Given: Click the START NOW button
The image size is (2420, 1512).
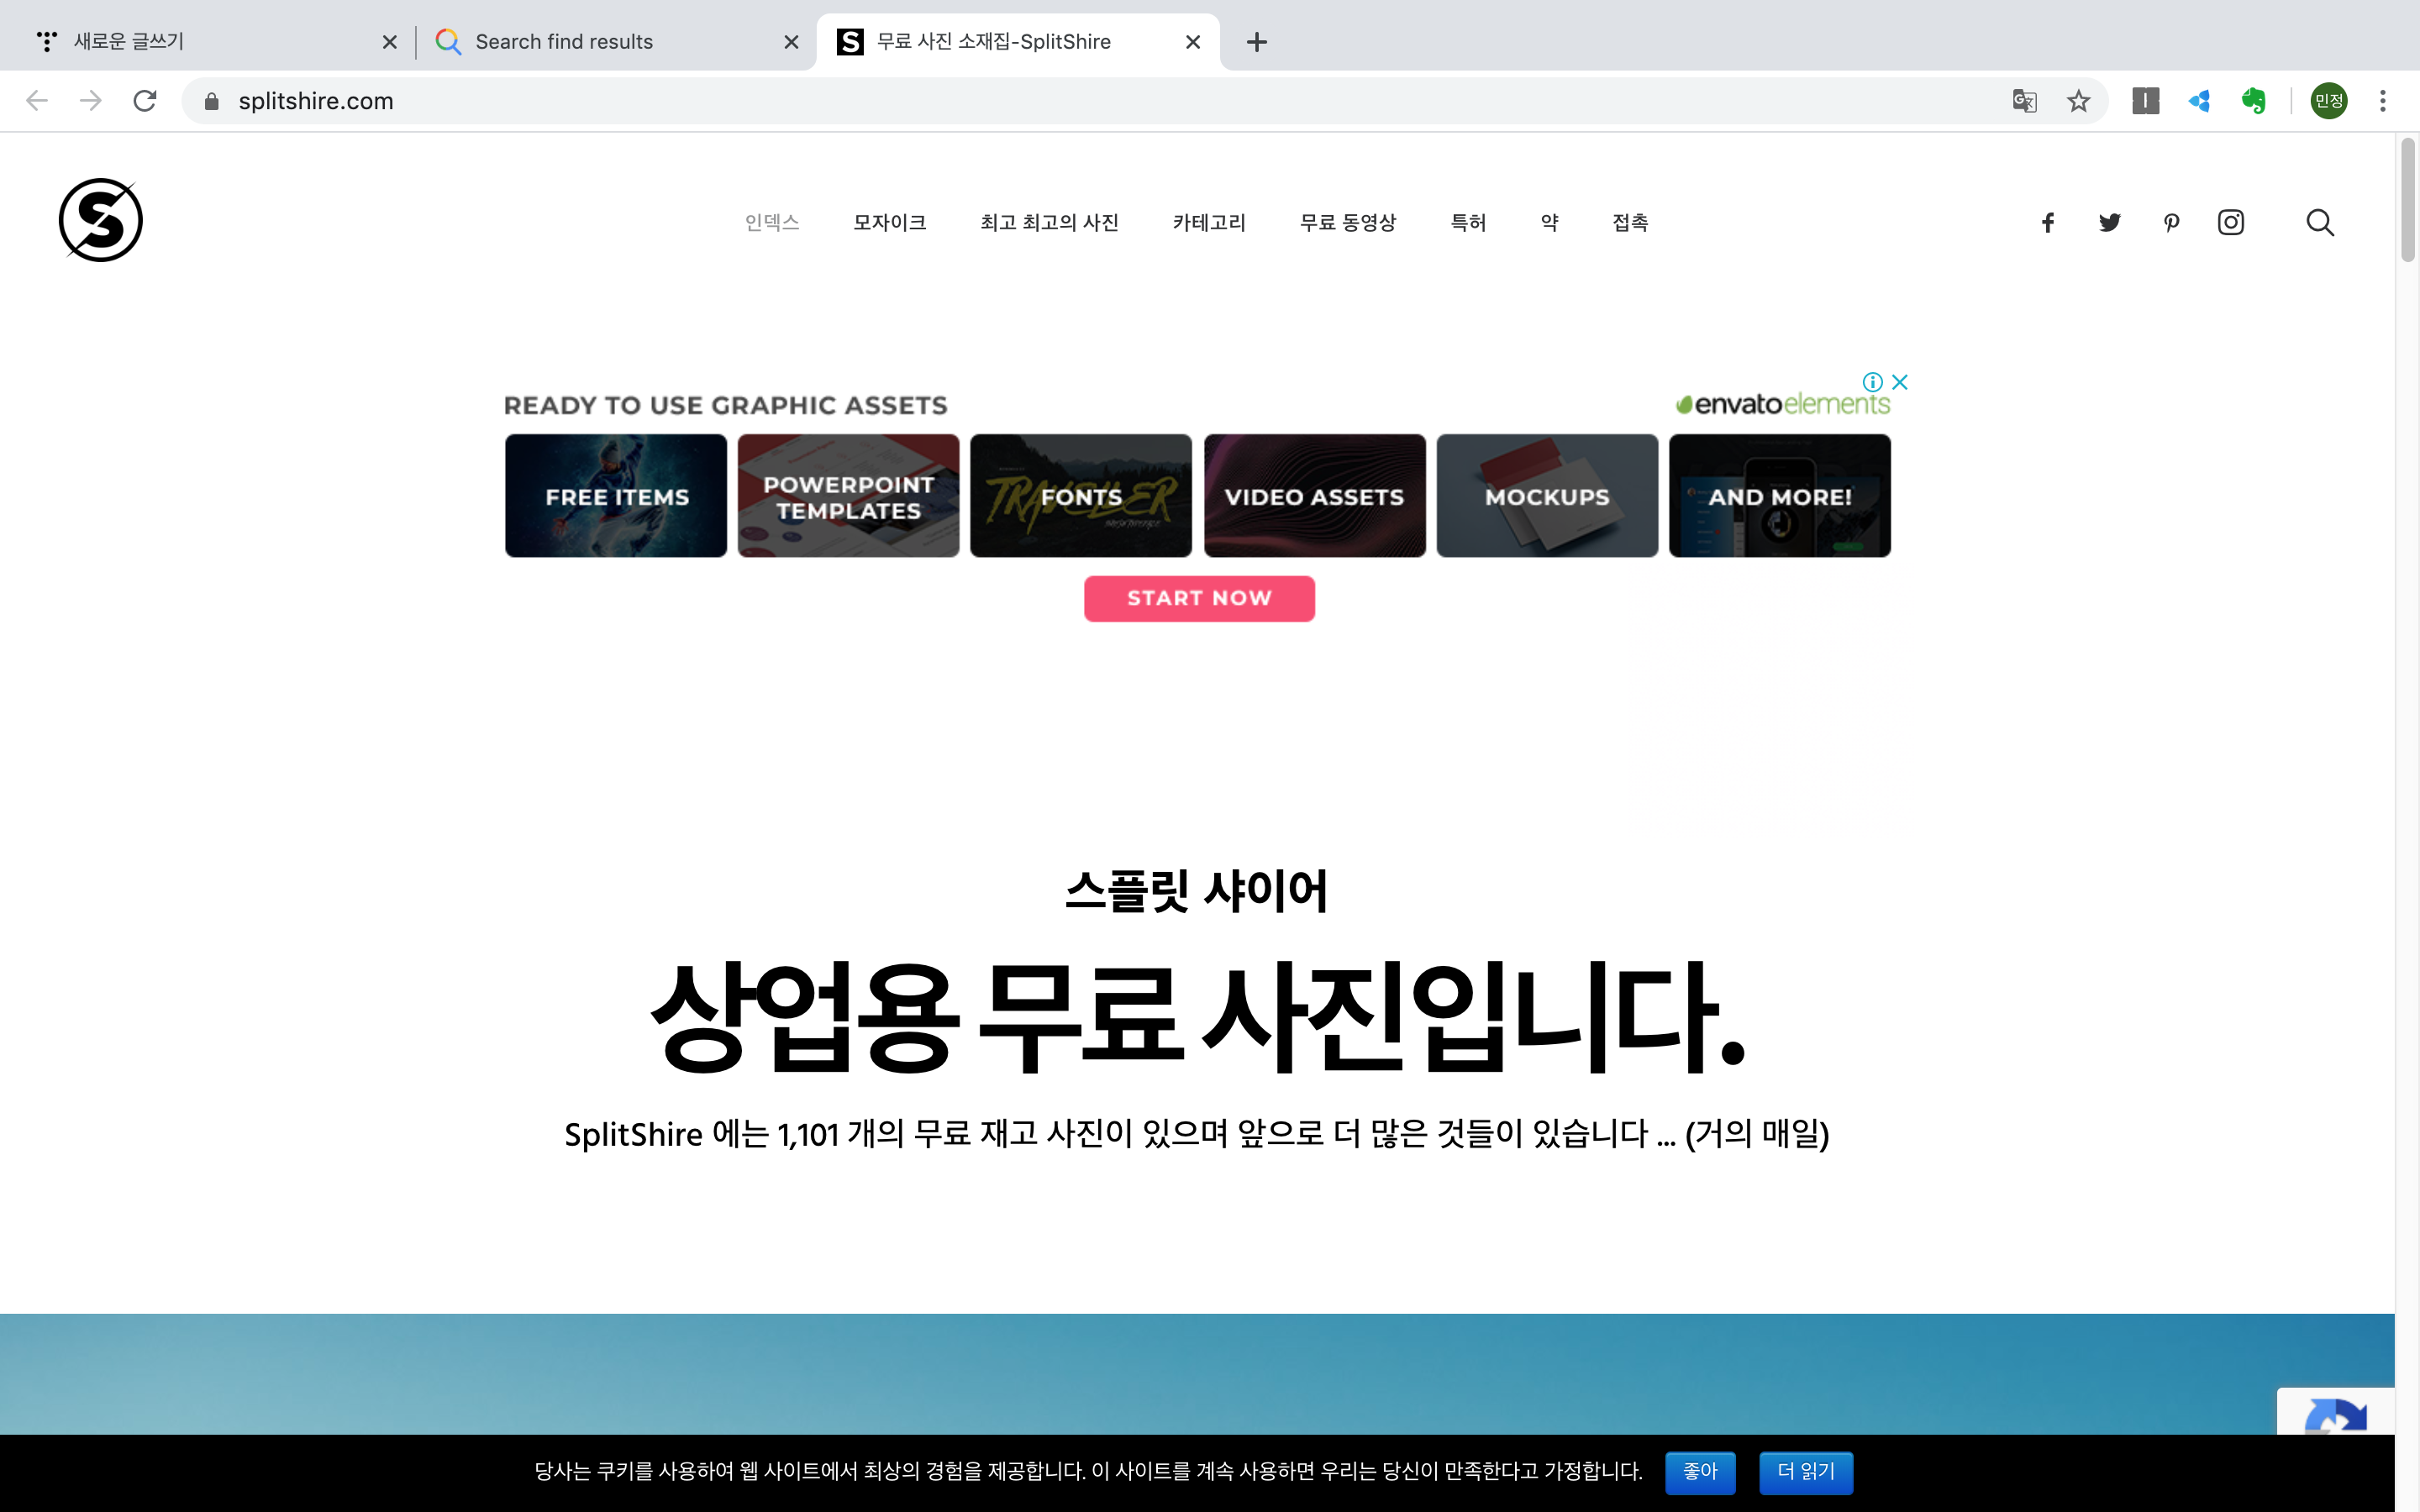Looking at the screenshot, I should click(1199, 598).
